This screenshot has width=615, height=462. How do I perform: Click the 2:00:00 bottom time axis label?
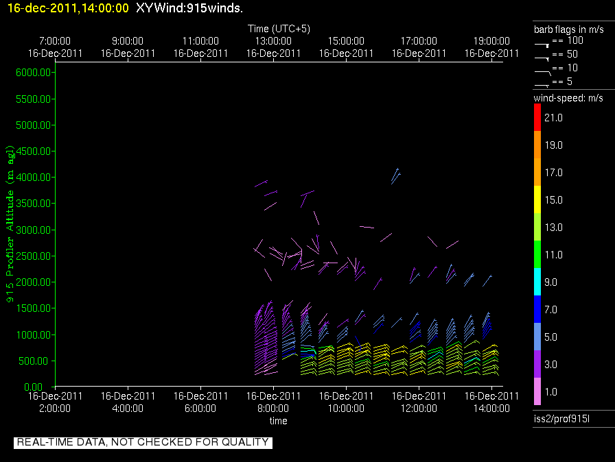click(x=55, y=409)
